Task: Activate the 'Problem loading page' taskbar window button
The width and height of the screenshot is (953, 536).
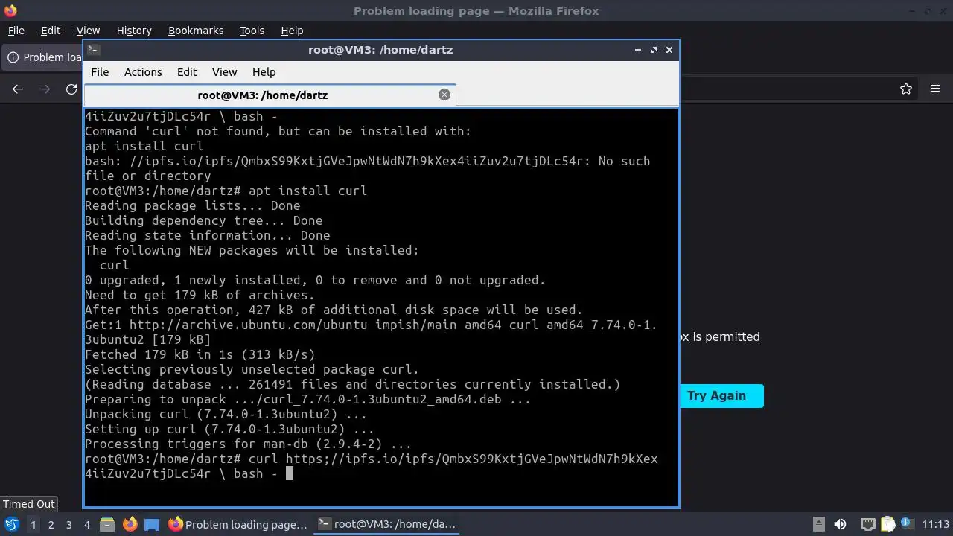Action: [238, 524]
